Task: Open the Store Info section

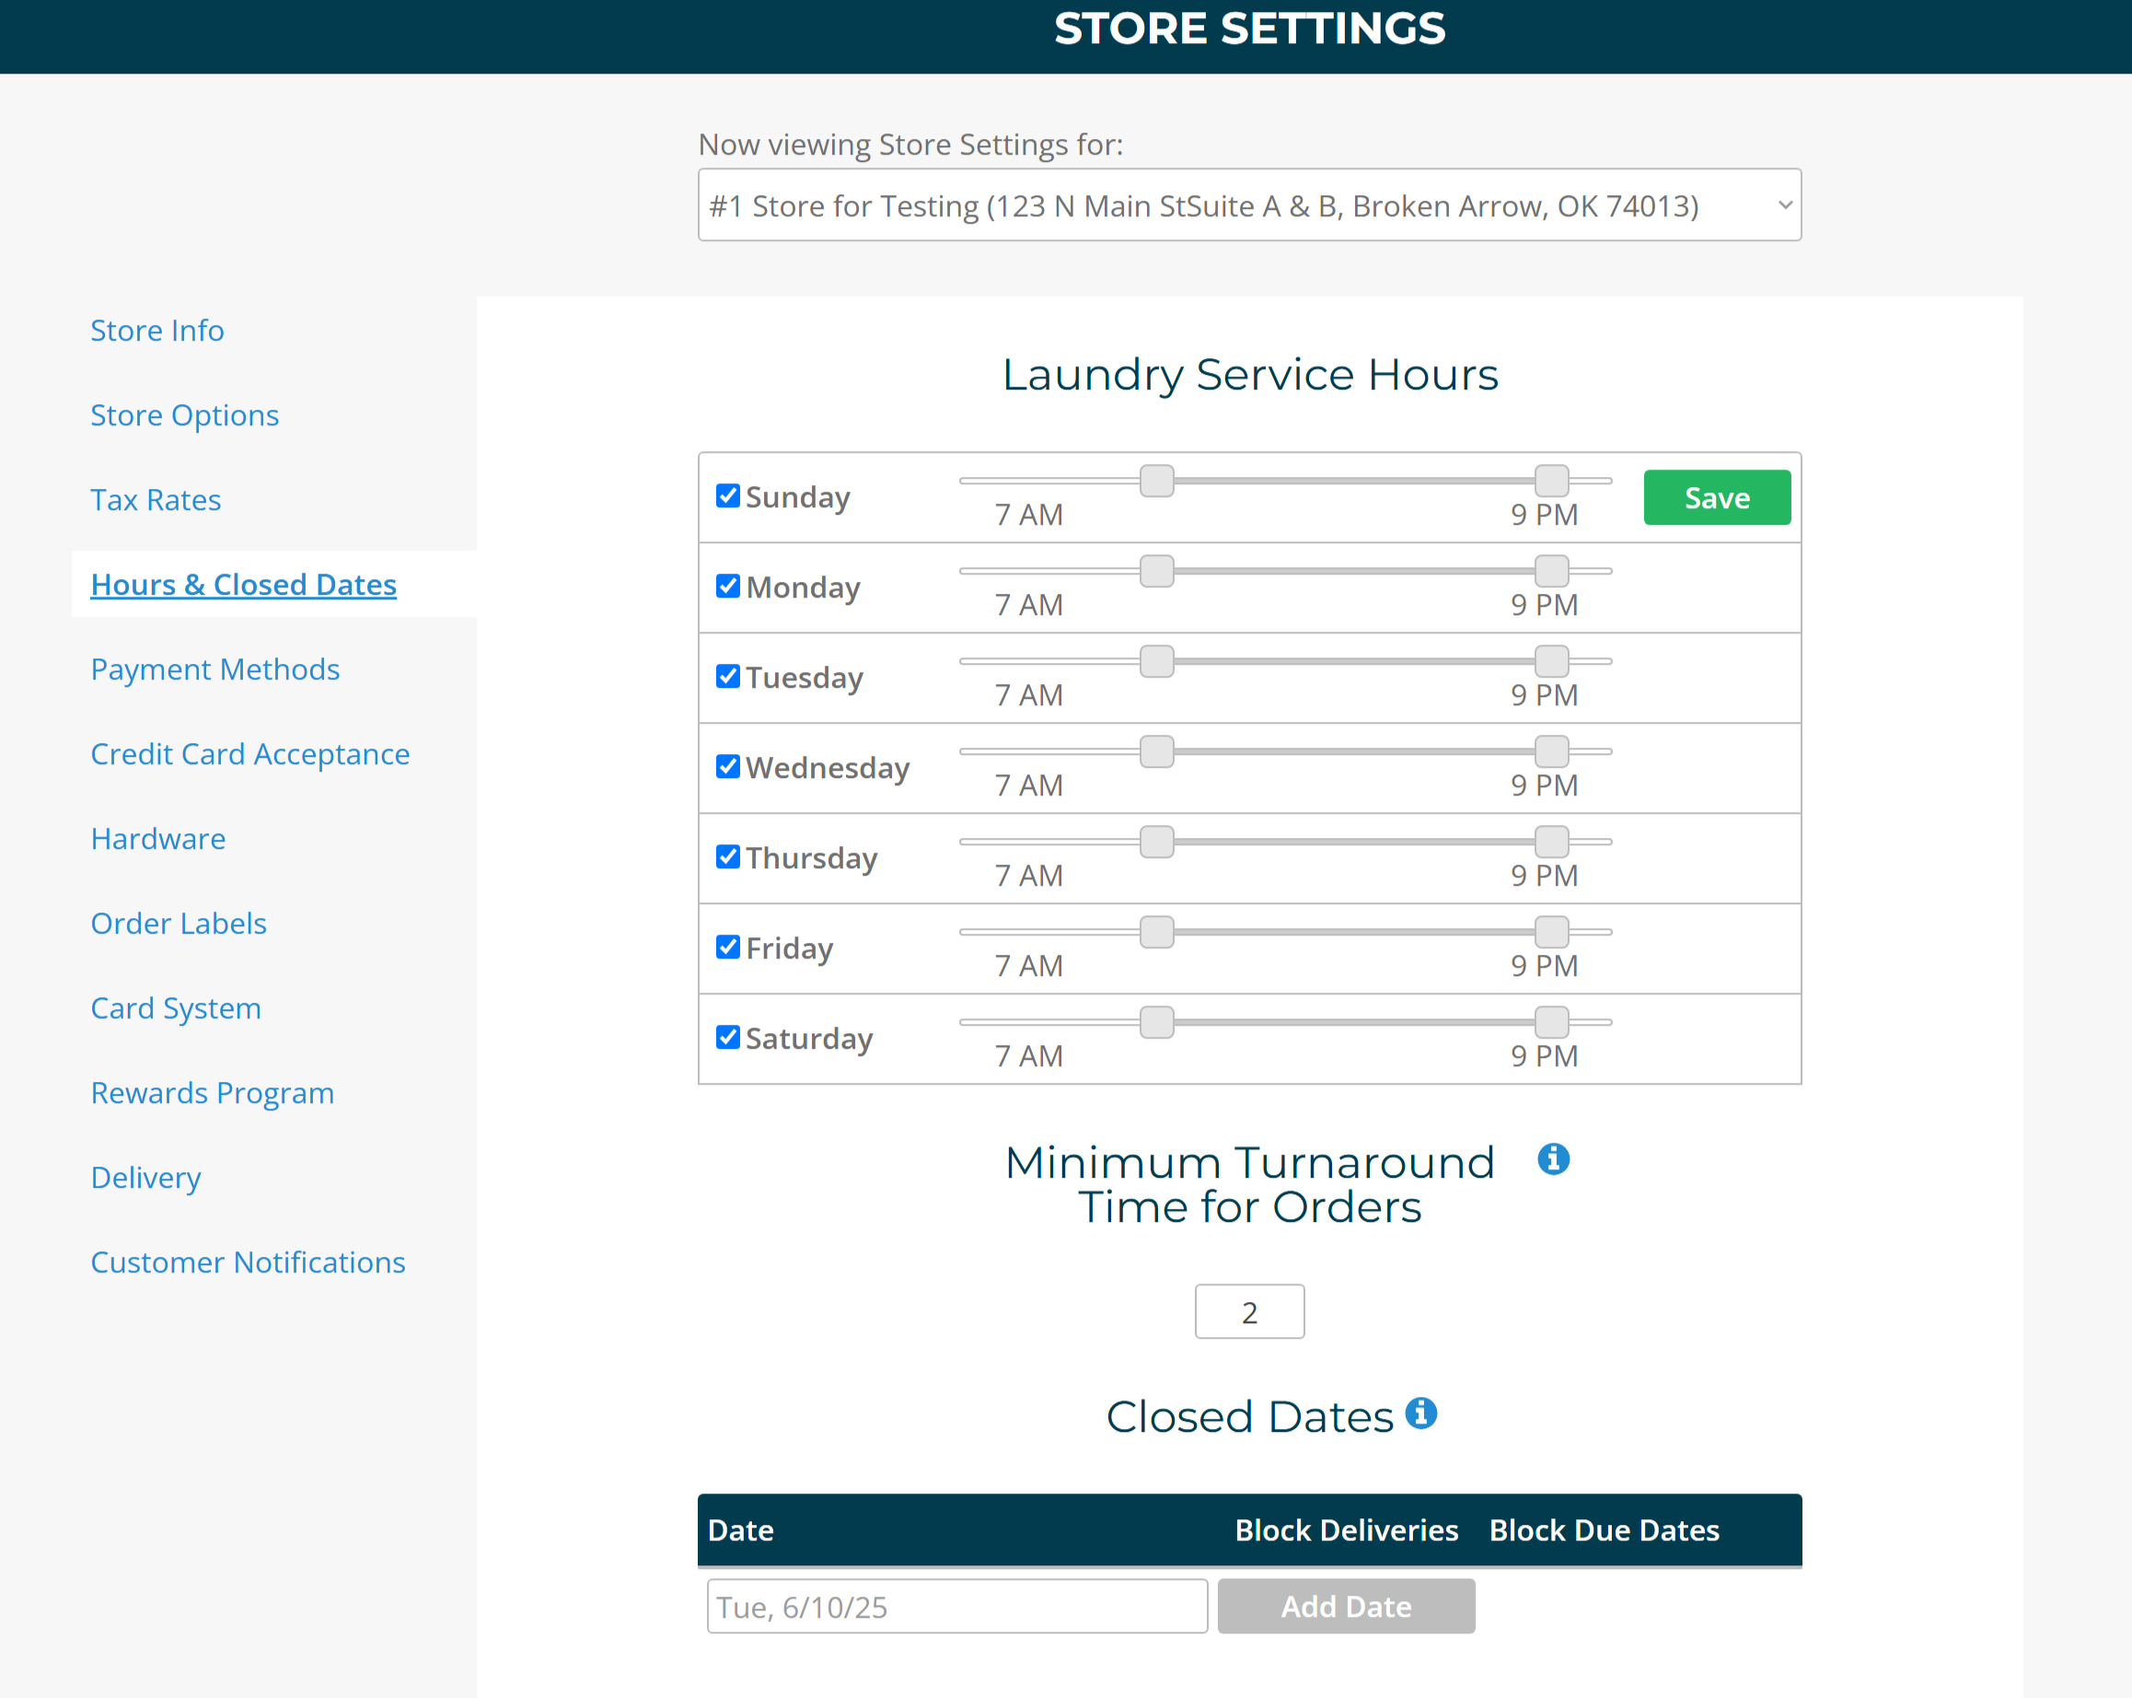Action: (157, 331)
